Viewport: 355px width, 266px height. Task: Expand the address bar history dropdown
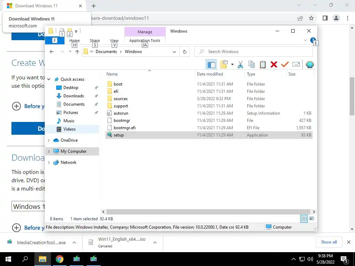point(174,52)
